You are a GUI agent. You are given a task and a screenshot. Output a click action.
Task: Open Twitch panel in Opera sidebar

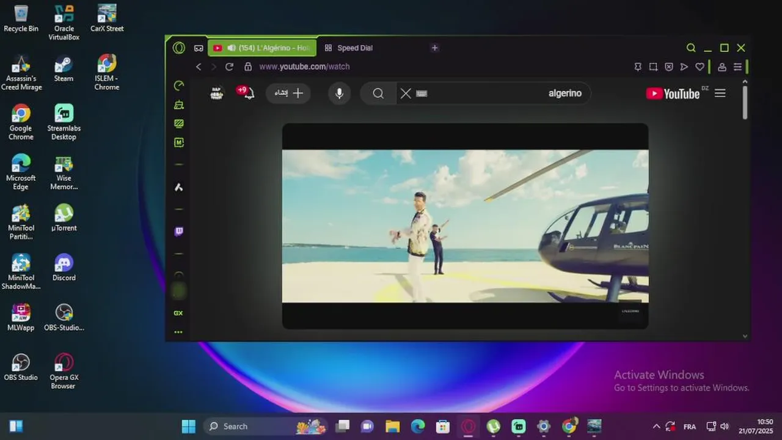(178, 232)
